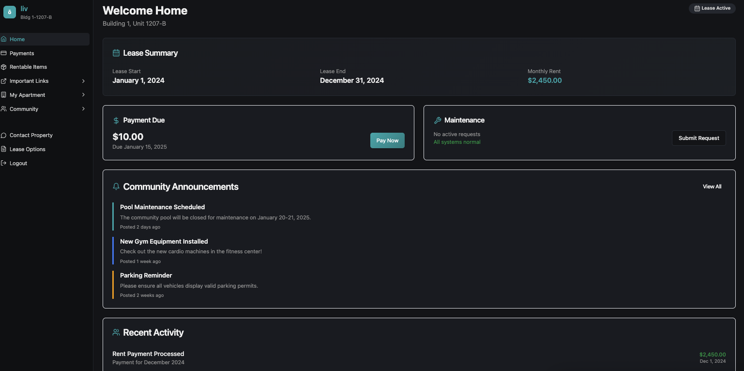Open Rentable Items page

45,67
